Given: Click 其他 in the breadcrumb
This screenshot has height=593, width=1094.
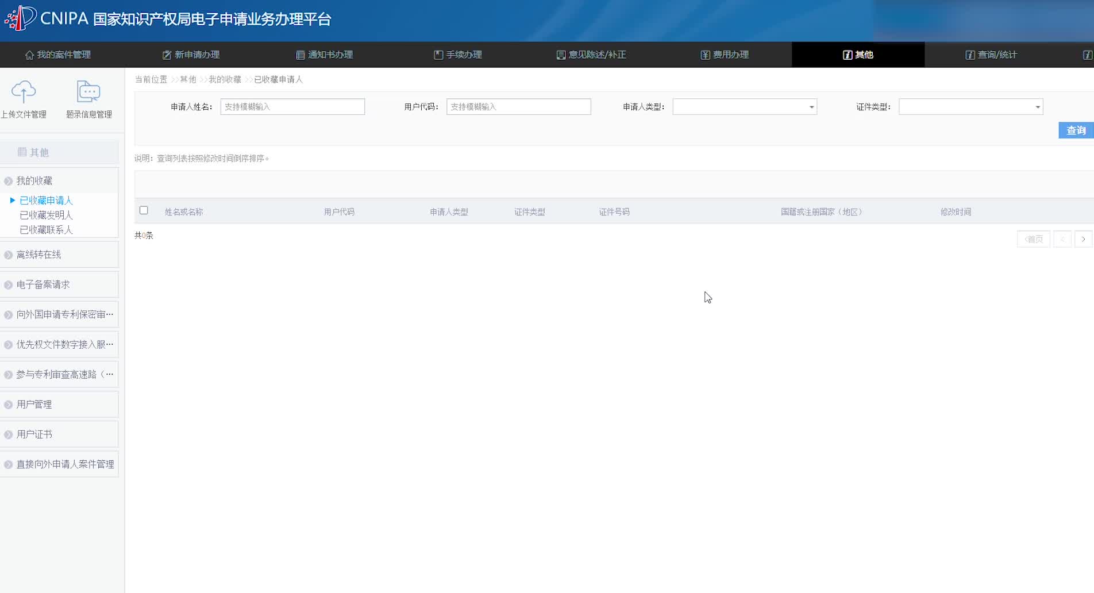Looking at the screenshot, I should [188, 79].
